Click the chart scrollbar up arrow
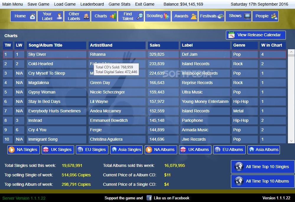Viewport: 295px width, 202px height. pyautogui.click(x=291, y=52)
